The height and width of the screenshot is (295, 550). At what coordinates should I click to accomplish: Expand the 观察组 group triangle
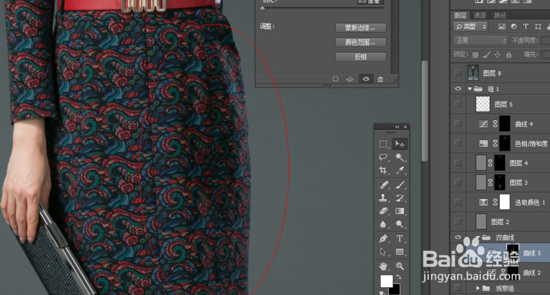pyautogui.click(x=477, y=288)
